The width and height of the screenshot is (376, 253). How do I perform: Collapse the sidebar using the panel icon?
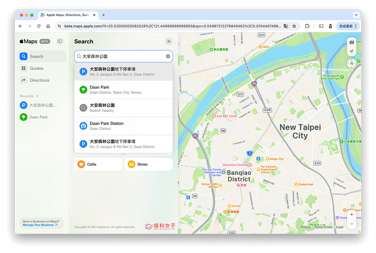click(59, 41)
